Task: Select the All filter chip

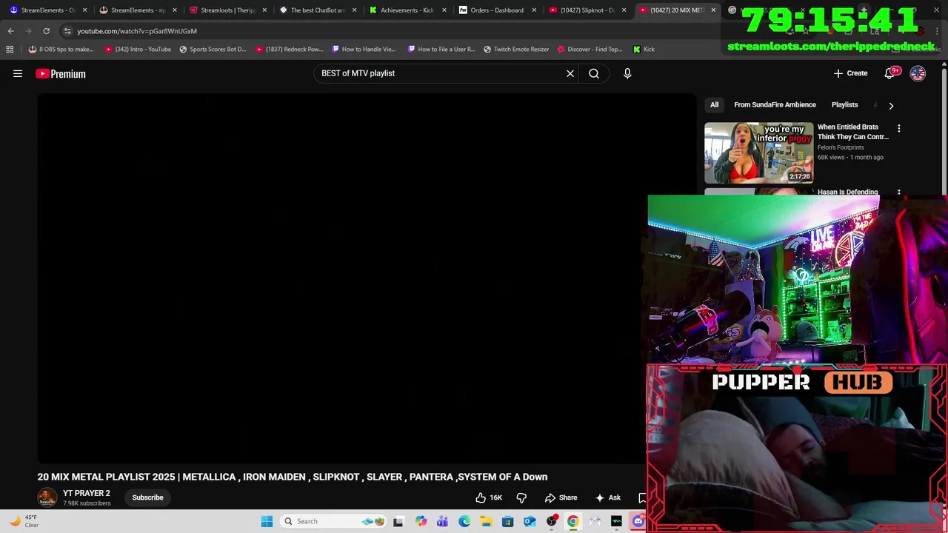Action: pos(714,105)
